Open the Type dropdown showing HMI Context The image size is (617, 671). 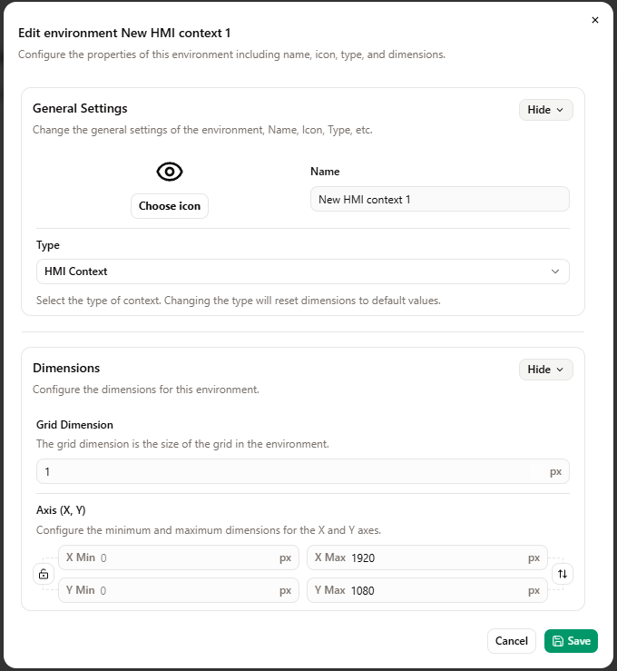[302, 271]
